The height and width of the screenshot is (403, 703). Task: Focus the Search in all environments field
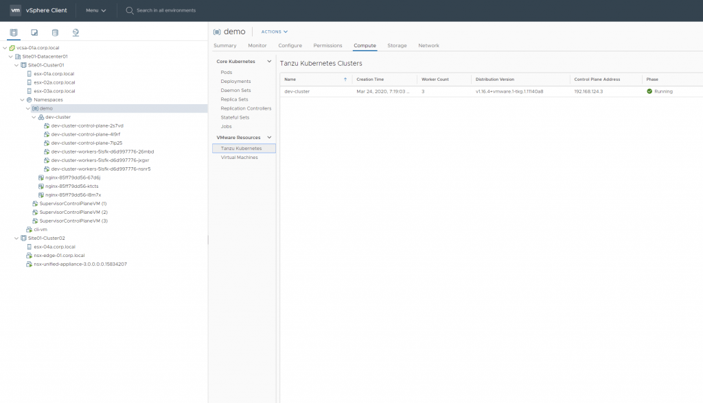[166, 10]
